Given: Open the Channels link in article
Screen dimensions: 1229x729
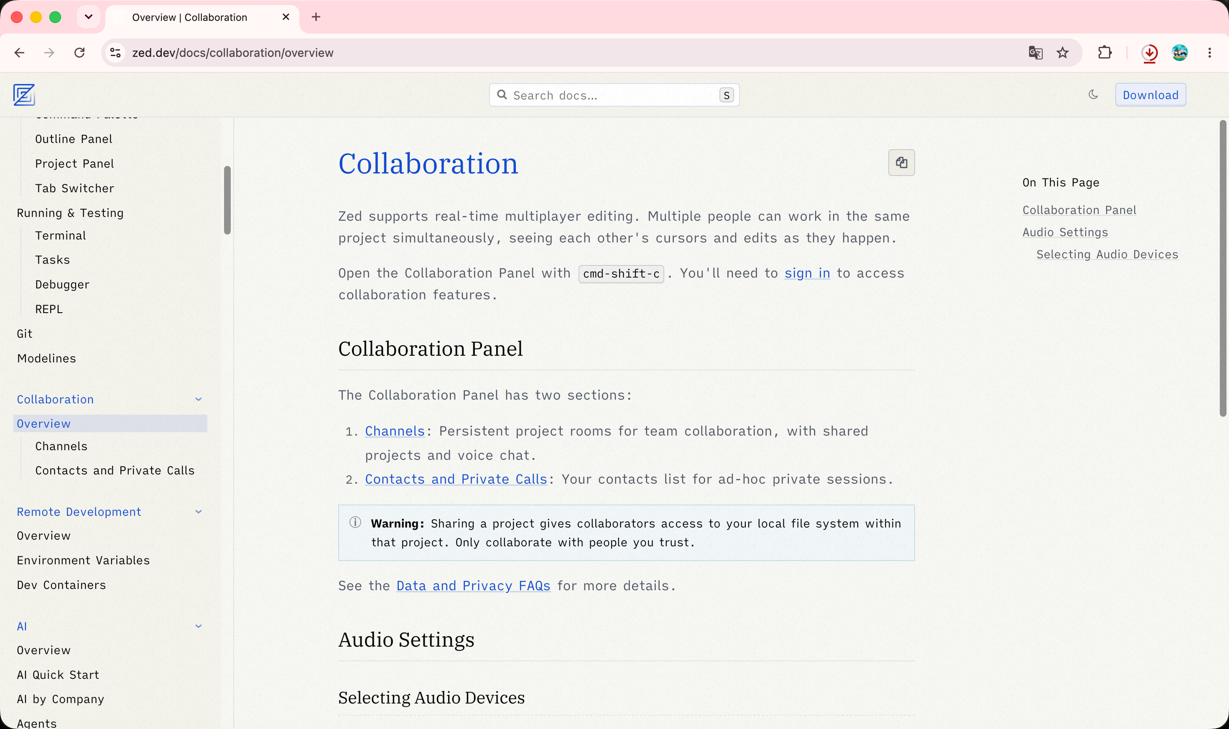Looking at the screenshot, I should [x=395, y=431].
